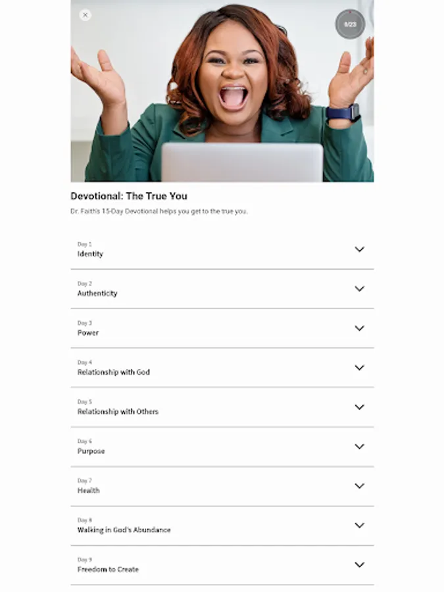Expand Day 6 Purpose chevron

point(359,446)
